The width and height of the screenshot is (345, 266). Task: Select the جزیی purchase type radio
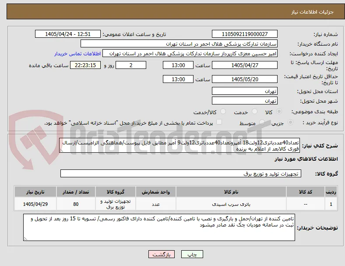(x=290, y=122)
